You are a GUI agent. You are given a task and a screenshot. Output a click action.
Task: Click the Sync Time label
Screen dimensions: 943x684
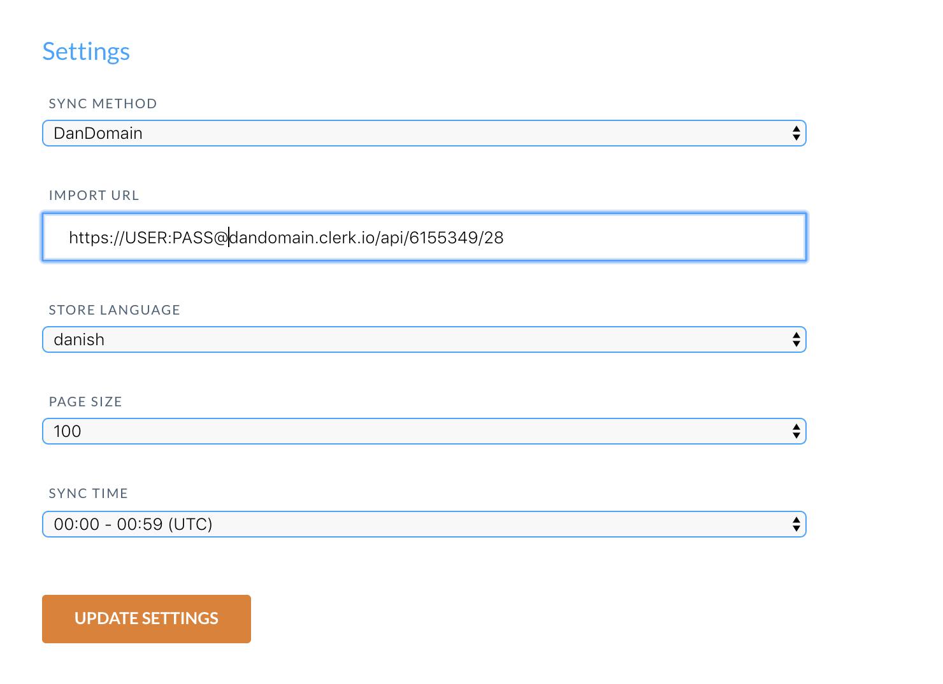coord(89,494)
